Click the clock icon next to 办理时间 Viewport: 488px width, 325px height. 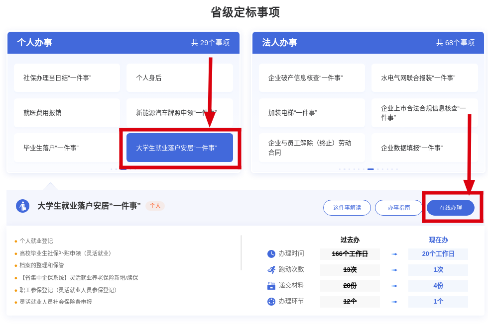pyautogui.click(x=271, y=254)
